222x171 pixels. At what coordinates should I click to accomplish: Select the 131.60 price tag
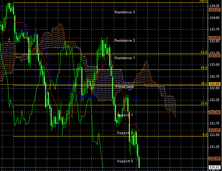pyautogui.click(x=215, y=130)
